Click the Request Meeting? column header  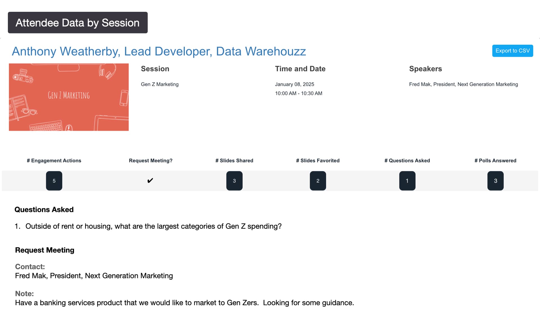[150, 160]
